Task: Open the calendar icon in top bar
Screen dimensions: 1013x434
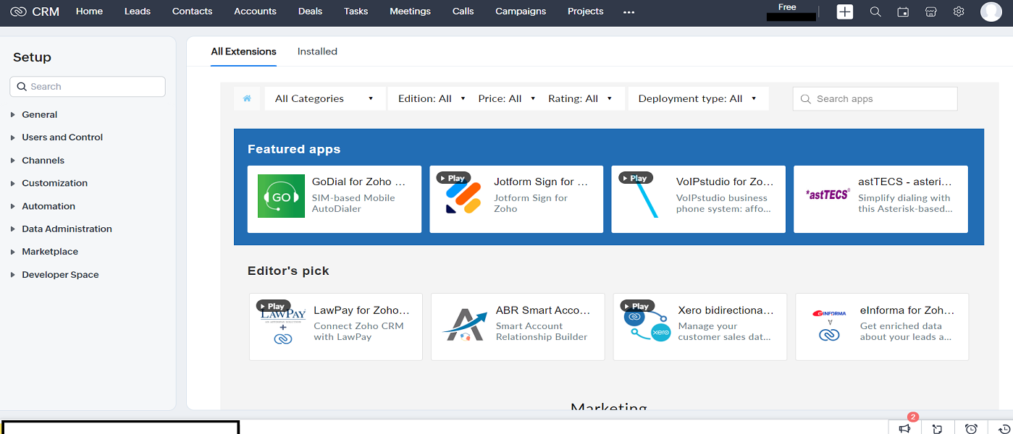Action: (x=903, y=12)
